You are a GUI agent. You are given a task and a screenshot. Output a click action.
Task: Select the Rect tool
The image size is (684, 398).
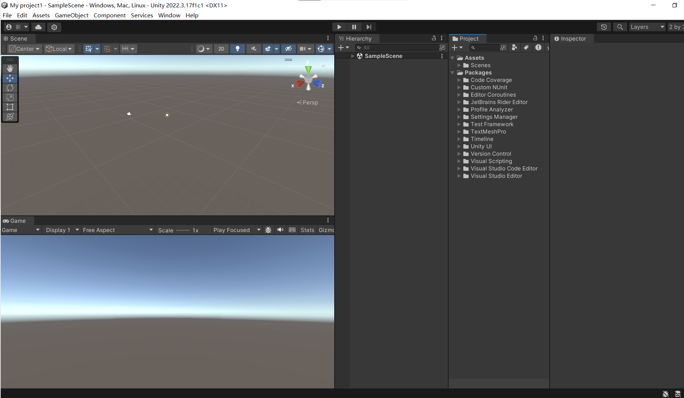coord(10,107)
